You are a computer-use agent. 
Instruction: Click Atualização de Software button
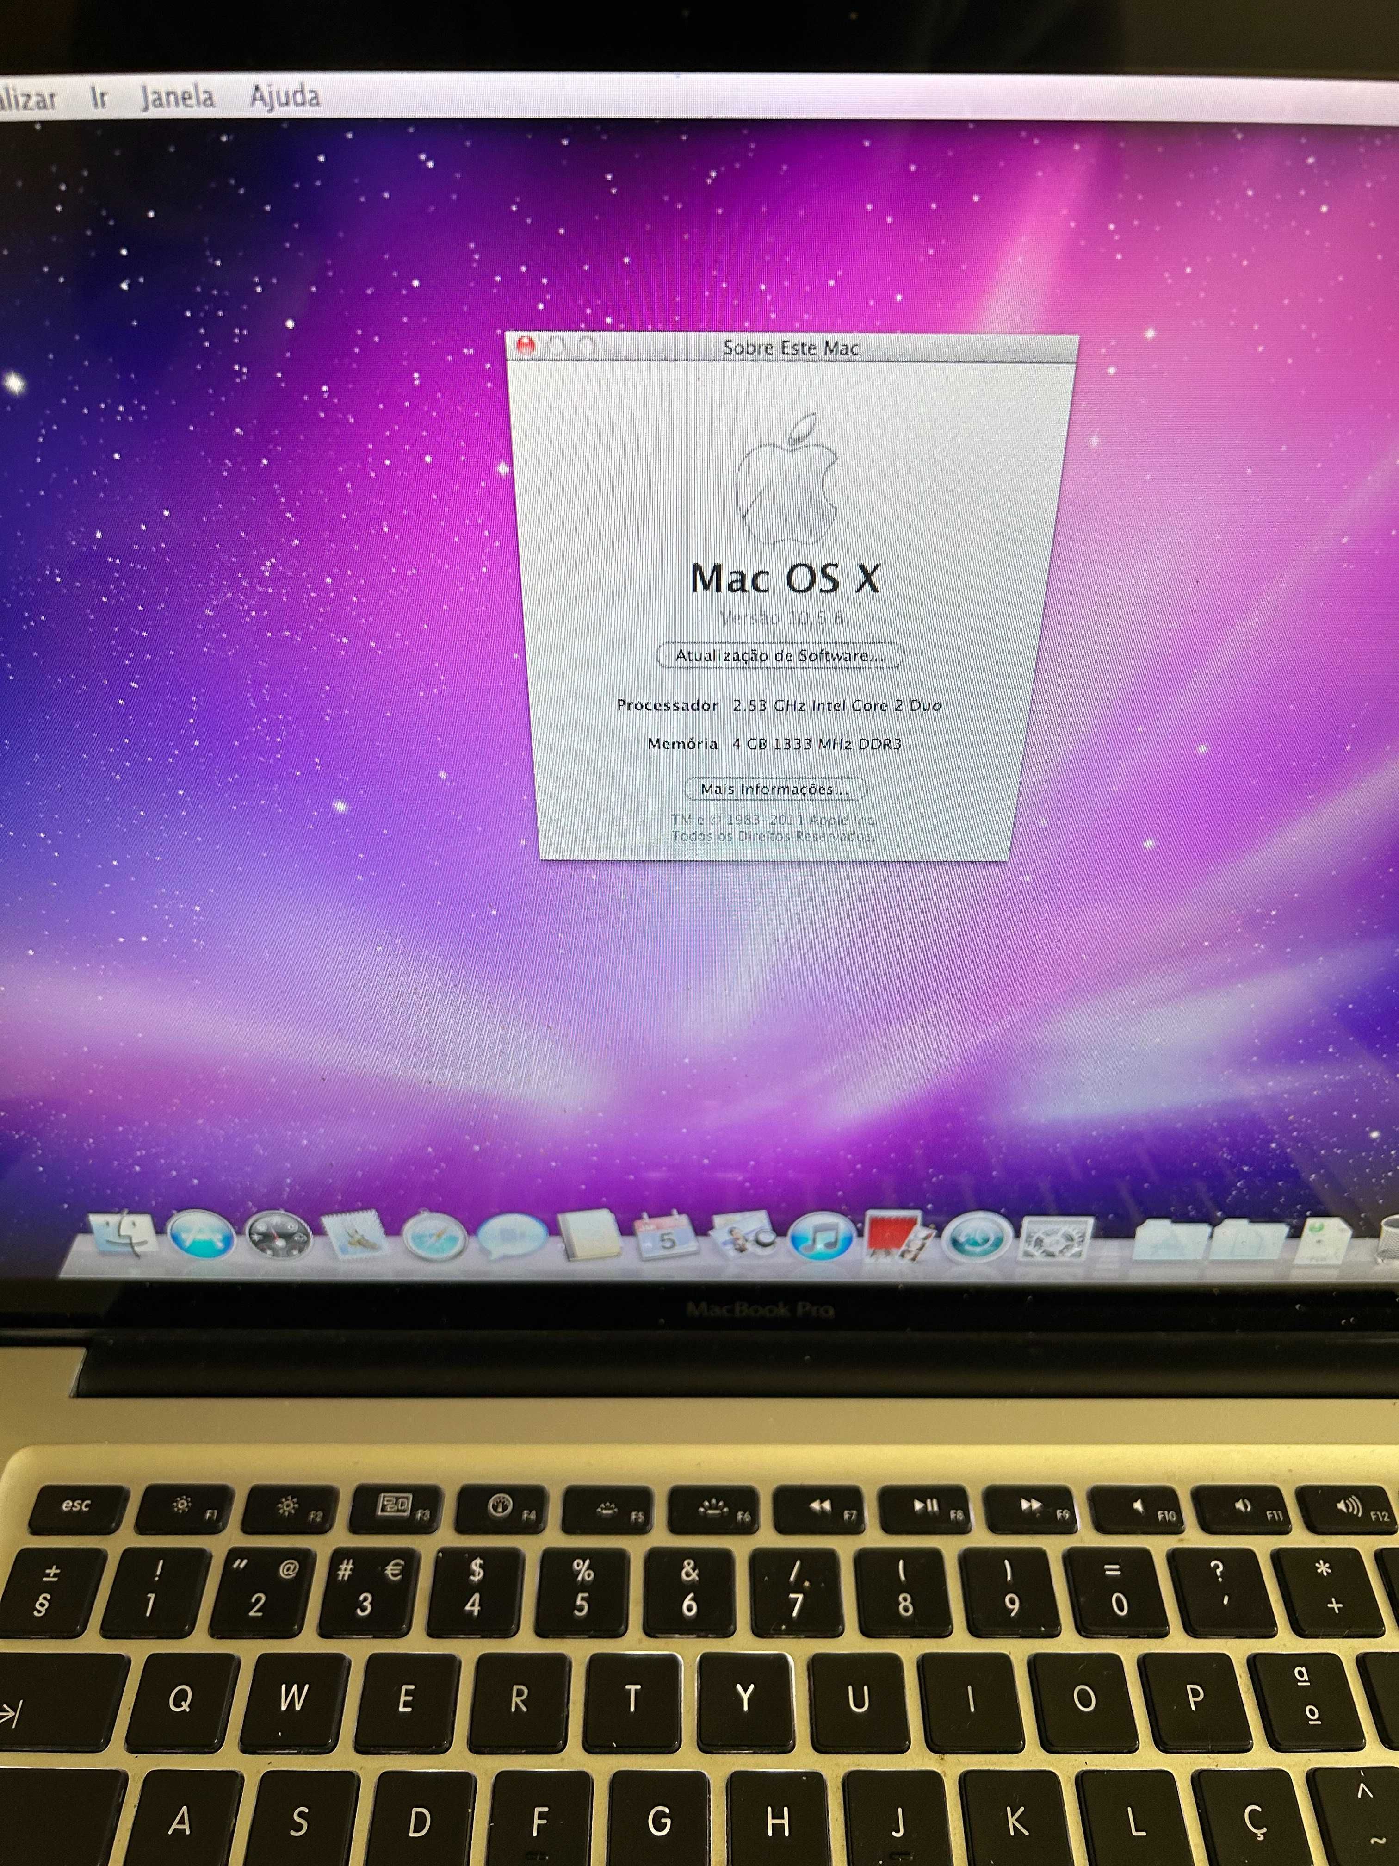780,654
